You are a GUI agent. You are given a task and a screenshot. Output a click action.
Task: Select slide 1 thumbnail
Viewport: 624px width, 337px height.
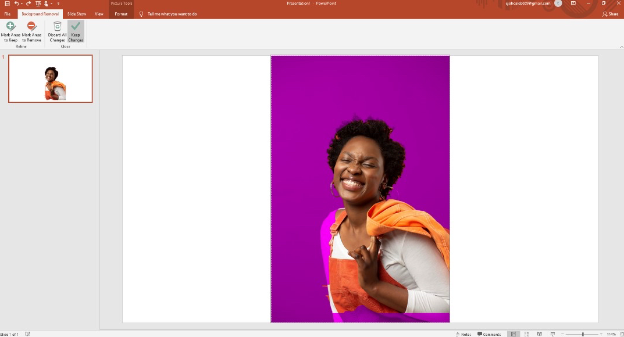coord(51,78)
